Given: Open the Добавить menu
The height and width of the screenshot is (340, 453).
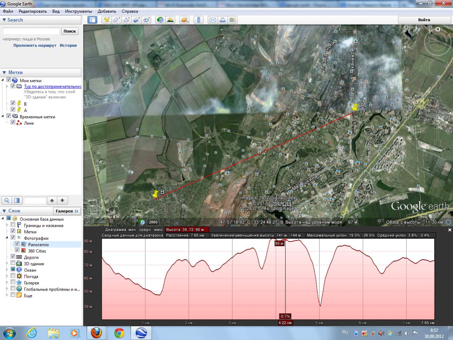Looking at the screenshot, I should pyautogui.click(x=107, y=11).
